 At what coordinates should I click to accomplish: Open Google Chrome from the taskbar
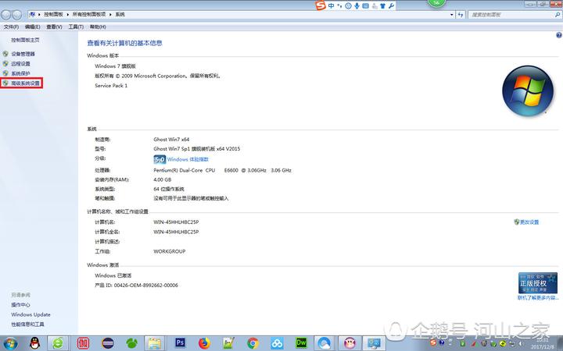click(x=253, y=343)
